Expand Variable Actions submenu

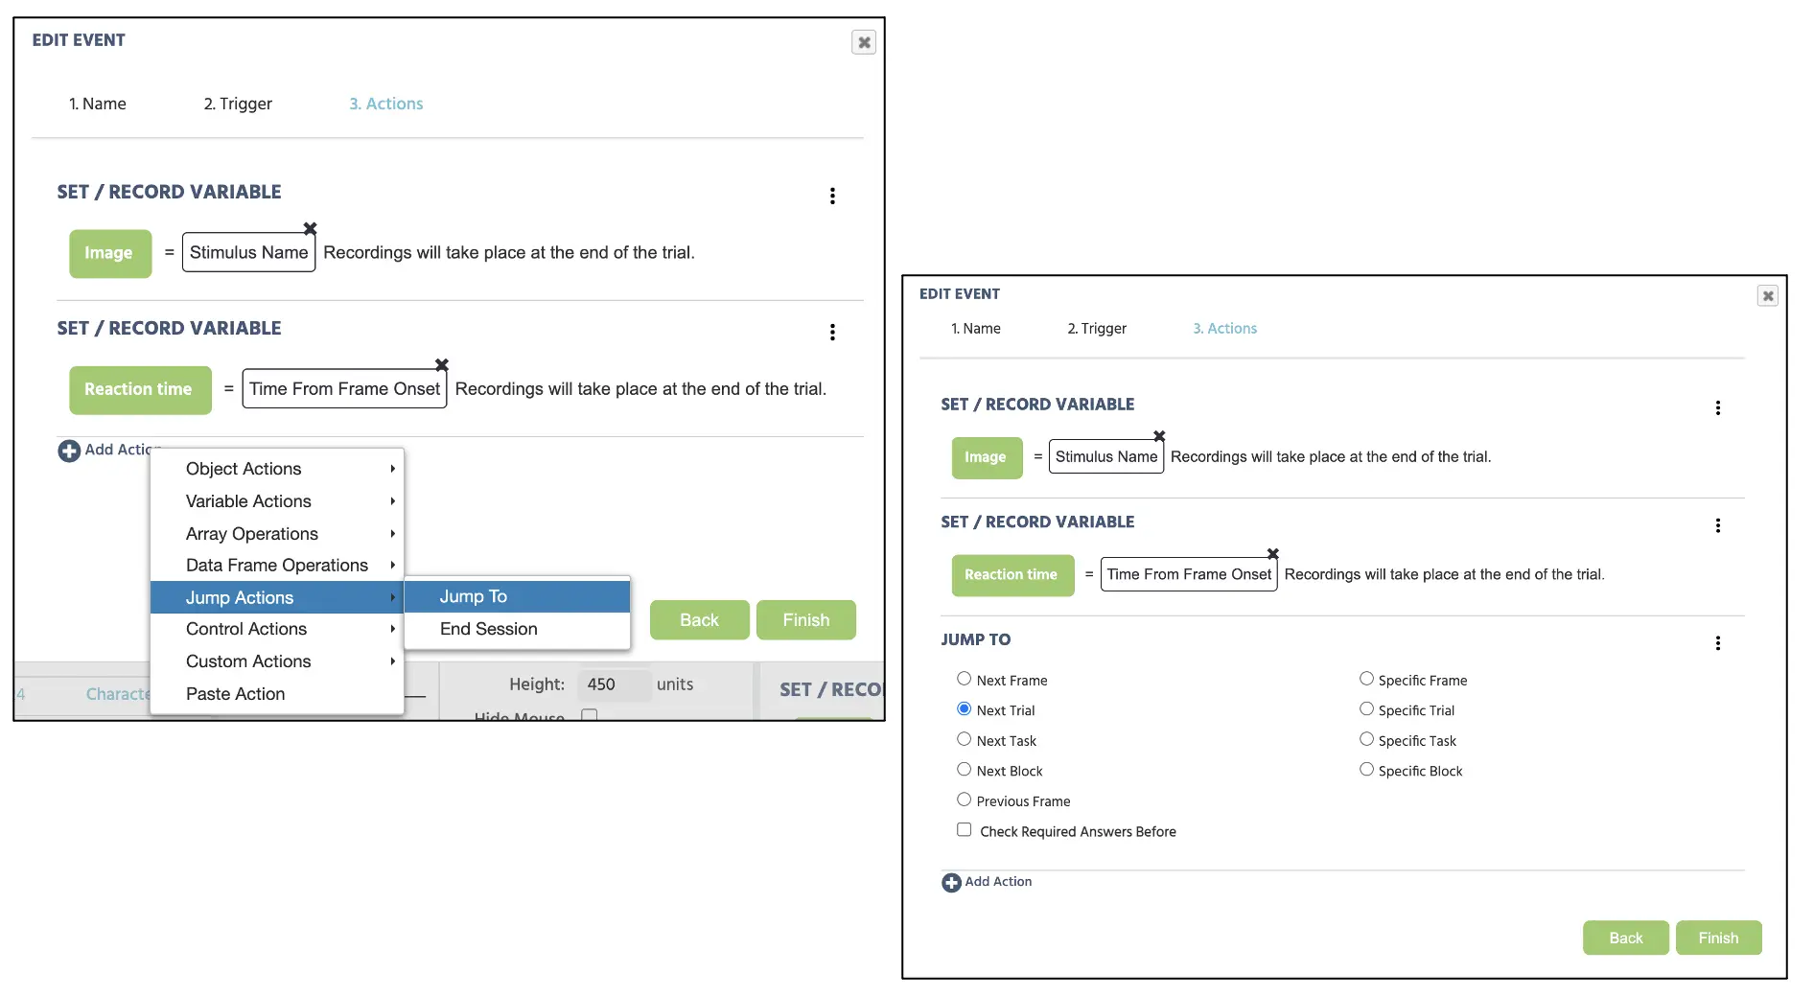click(277, 501)
